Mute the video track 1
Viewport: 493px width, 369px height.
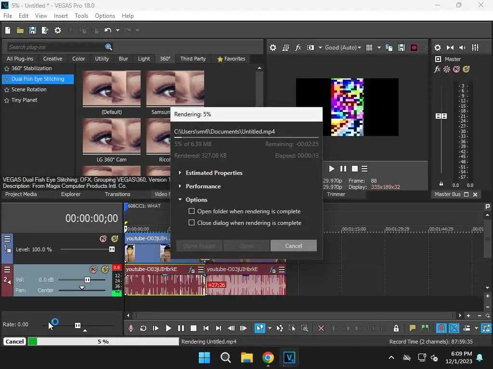103,239
